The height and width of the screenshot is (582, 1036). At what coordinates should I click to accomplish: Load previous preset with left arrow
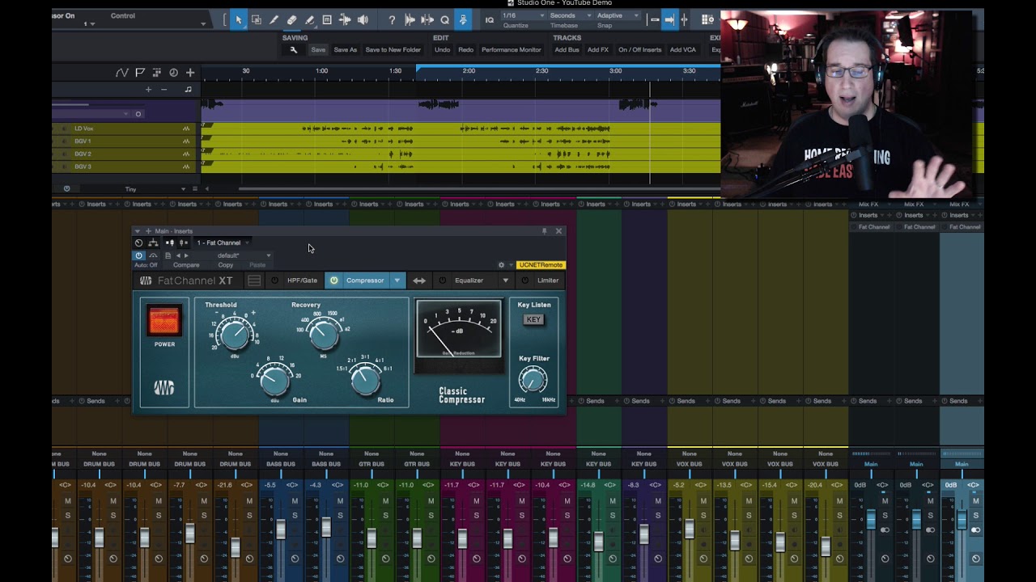178,255
